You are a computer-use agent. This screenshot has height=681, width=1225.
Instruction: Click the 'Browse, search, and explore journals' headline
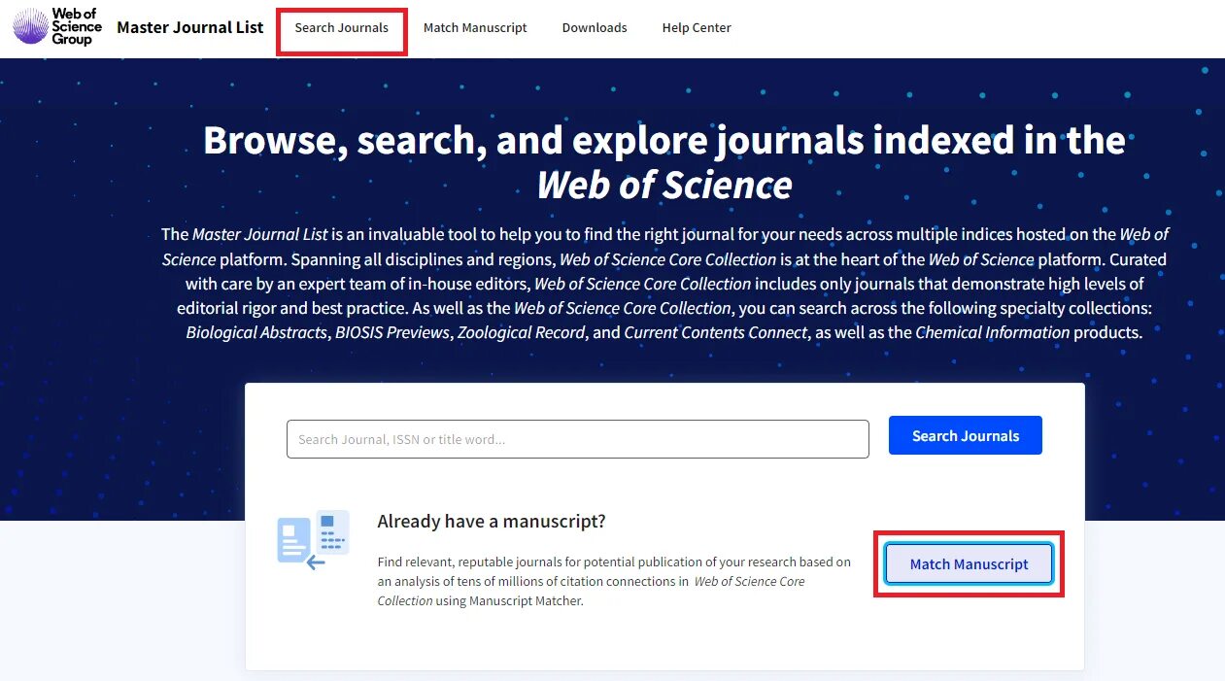(x=664, y=161)
